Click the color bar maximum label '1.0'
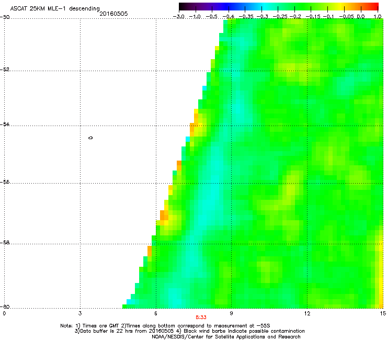 pyautogui.click(x=378, y=17)
